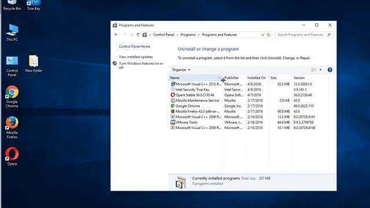Click the VMware Tools program icon
The width and height of the screenshot is (370, 208).
point(173,122)
